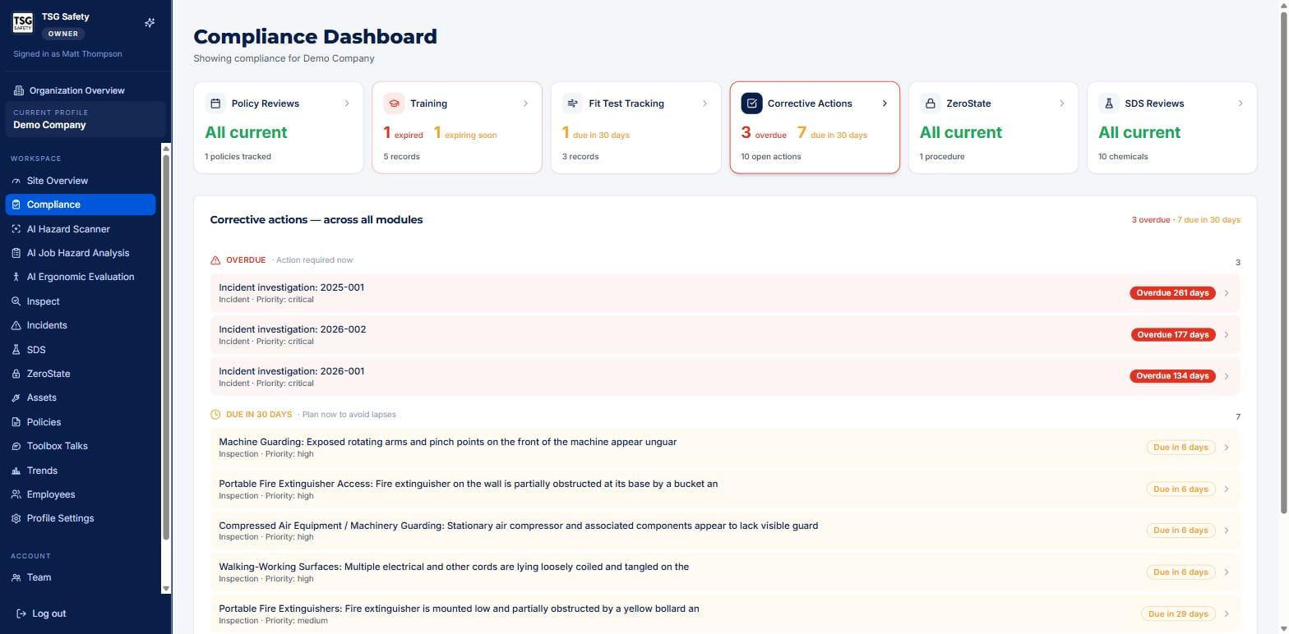This screenshot has height=634, width=1289.
Task: Click the Overdue warning triangle icon
Action: (x=215, y=260)
